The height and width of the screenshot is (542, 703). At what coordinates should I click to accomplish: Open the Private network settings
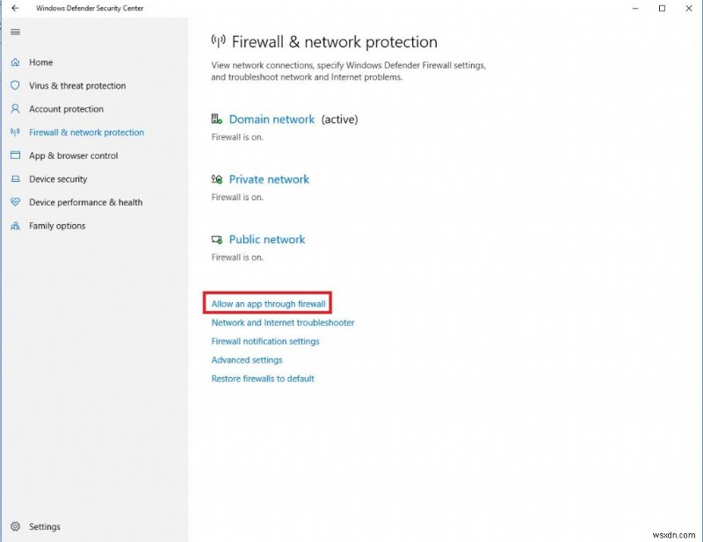(x=269, y=178)
